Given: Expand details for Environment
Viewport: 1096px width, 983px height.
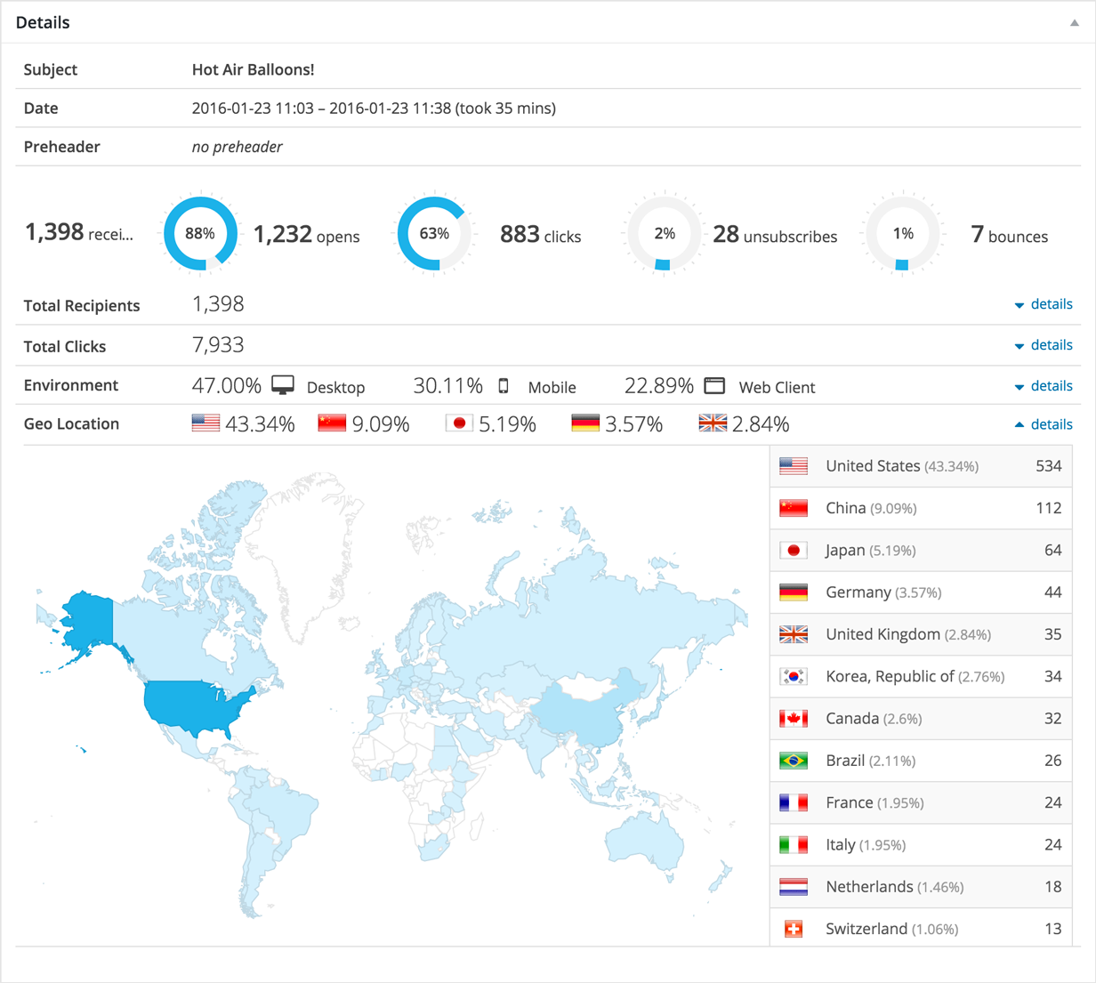Looking at the screenshot, I should [1044, 386].
